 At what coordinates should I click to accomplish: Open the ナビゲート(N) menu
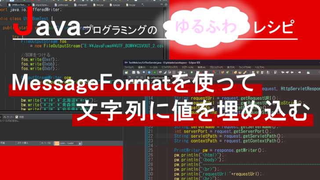click(x=188, y=67)
